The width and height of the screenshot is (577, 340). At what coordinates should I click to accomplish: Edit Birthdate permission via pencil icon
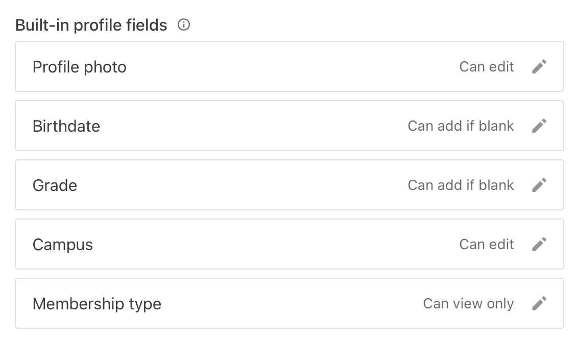click(x=539, y=126)
